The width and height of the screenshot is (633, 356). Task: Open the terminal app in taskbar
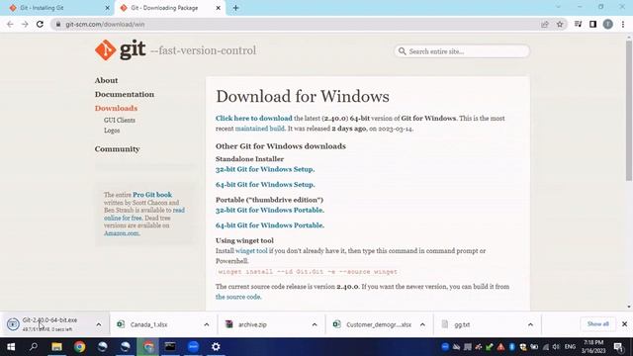[170, 347]
